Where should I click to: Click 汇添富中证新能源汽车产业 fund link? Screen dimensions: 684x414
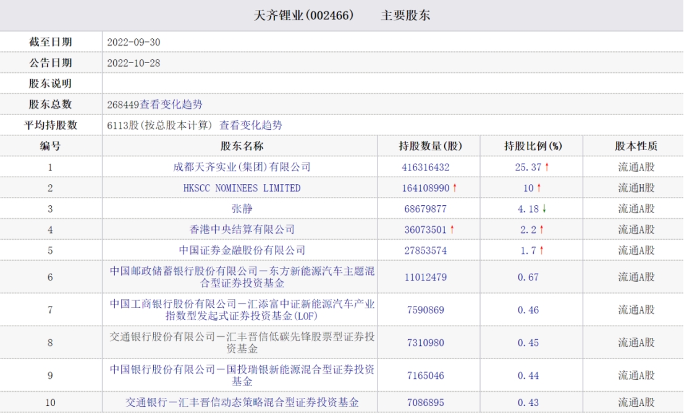pos(242,310)
